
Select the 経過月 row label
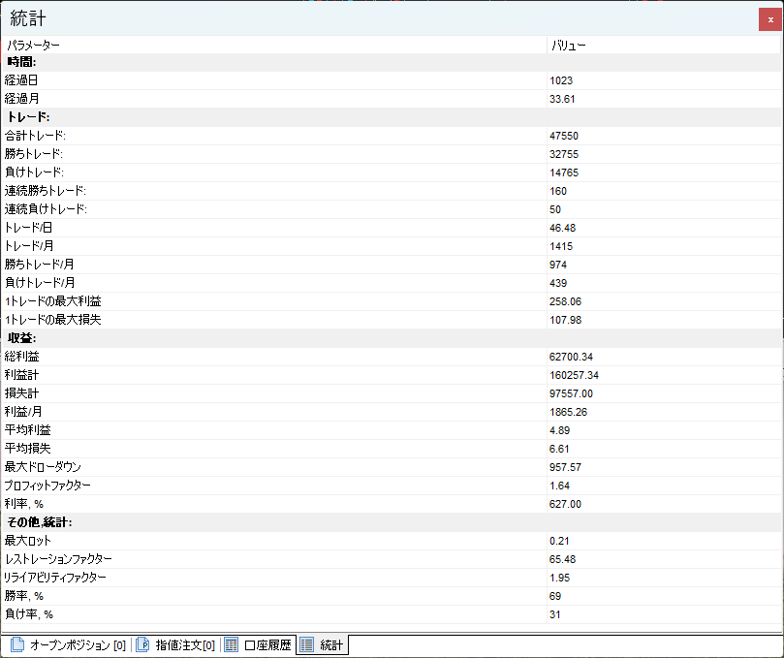click(x=21, y=99)
